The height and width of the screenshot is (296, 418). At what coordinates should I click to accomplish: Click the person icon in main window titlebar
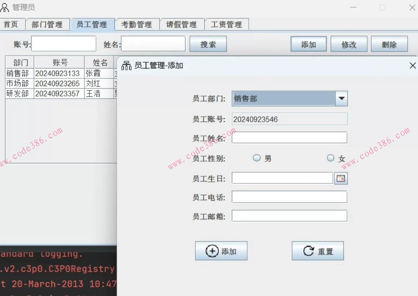click(5, 7)
